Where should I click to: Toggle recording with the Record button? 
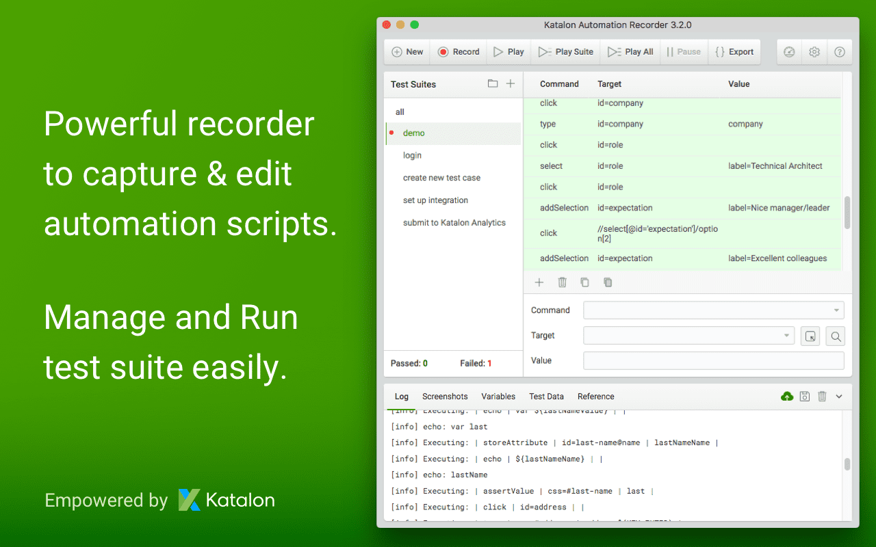click(457, 51)
